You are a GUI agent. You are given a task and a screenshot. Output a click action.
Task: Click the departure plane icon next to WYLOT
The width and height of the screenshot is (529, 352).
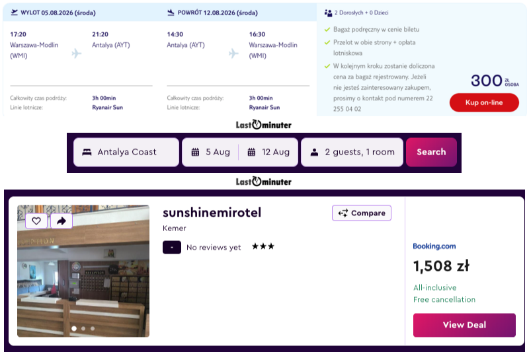click(14, 13)
